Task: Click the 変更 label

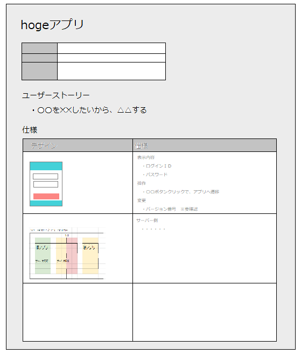Action: (142, 200)
